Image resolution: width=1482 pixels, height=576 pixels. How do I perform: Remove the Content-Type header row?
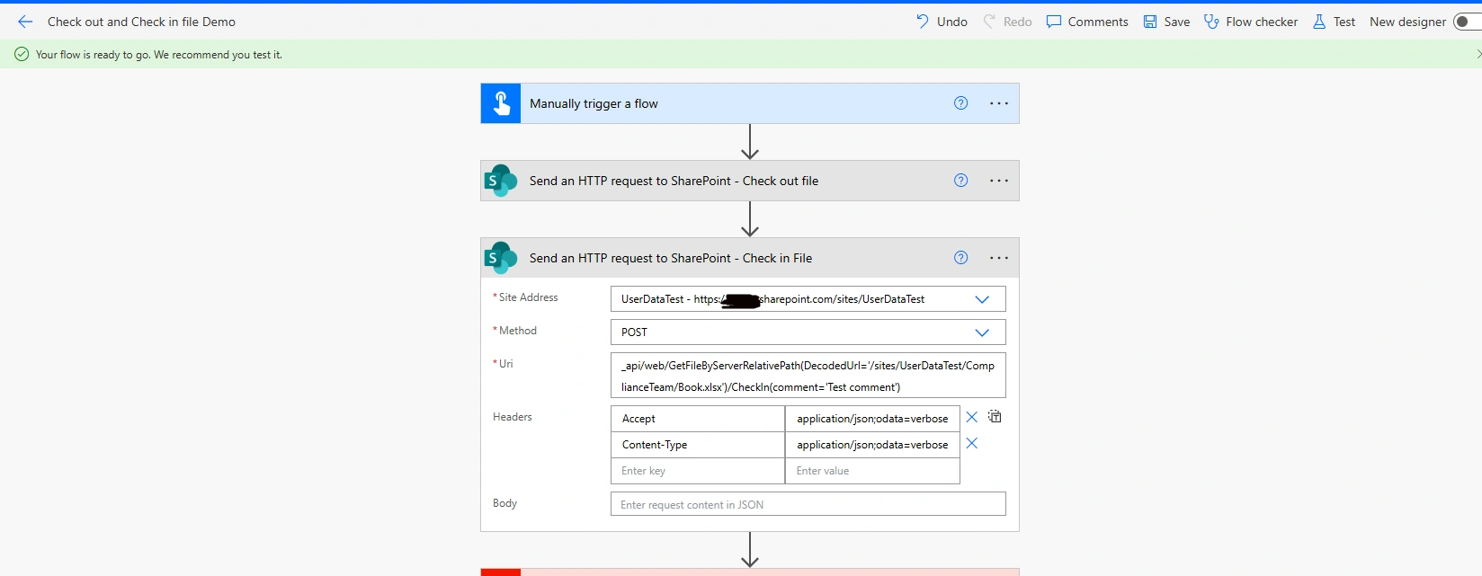(971, 443)
